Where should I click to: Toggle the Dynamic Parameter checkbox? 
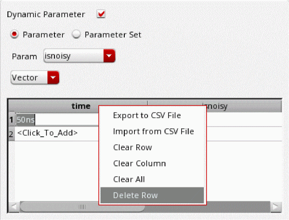(101, 14)
